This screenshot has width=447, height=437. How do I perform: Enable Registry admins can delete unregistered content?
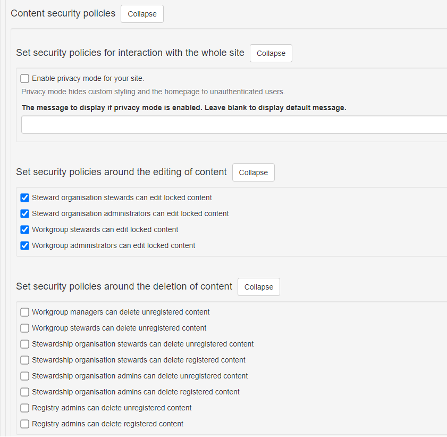click(25, 408)
